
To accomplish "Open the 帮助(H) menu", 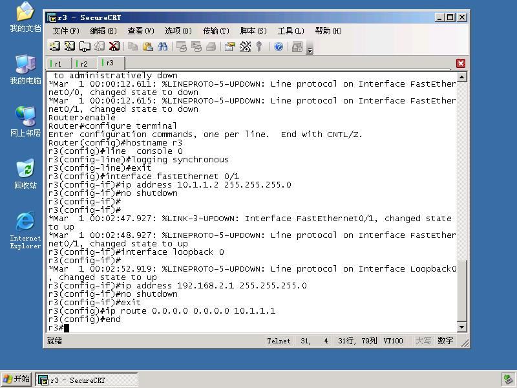I will (328, 31).
